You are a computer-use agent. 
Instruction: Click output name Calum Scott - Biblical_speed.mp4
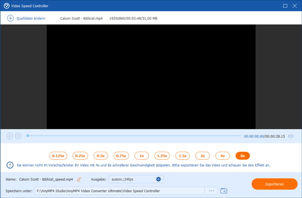pos(46,179)
